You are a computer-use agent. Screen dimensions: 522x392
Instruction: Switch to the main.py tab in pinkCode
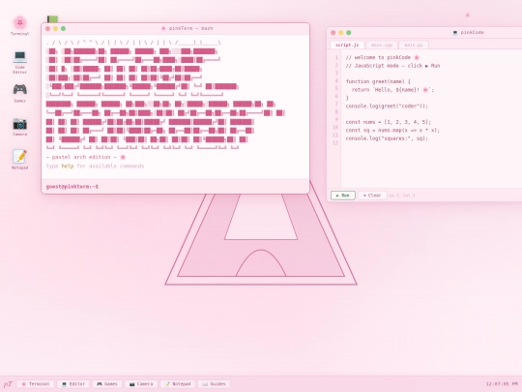click(414, 45)
